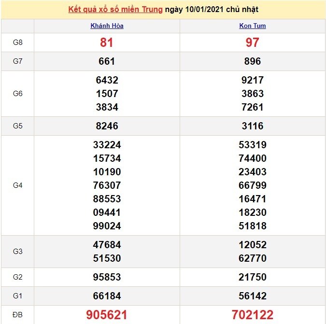This screenshot has width=326, height=324.
Task: Select the G6 number 1507
Action: pyautogui.click(x=107, y=94)
